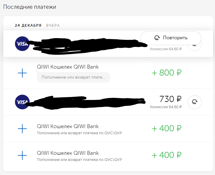Repeat the 730 ₽ payment using its circular arrow icon
215x175 pixels.
click(x=194, y=102)
